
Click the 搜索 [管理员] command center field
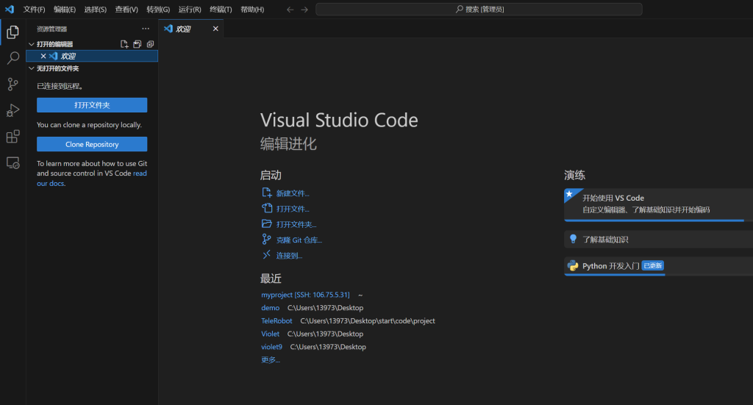(479, 9)
